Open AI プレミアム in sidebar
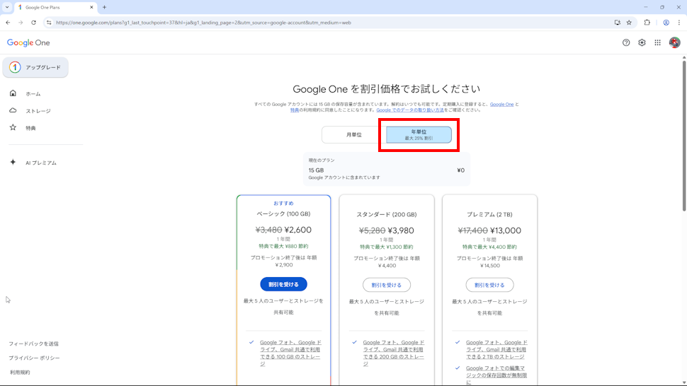 [41, 163]
